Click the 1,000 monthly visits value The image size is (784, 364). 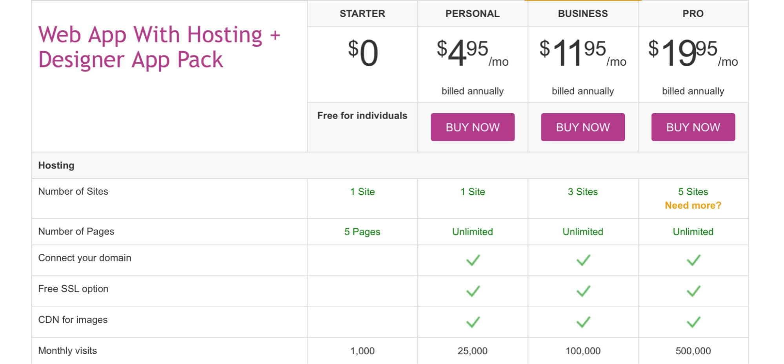pyautogui.click(x=362, y=351)
